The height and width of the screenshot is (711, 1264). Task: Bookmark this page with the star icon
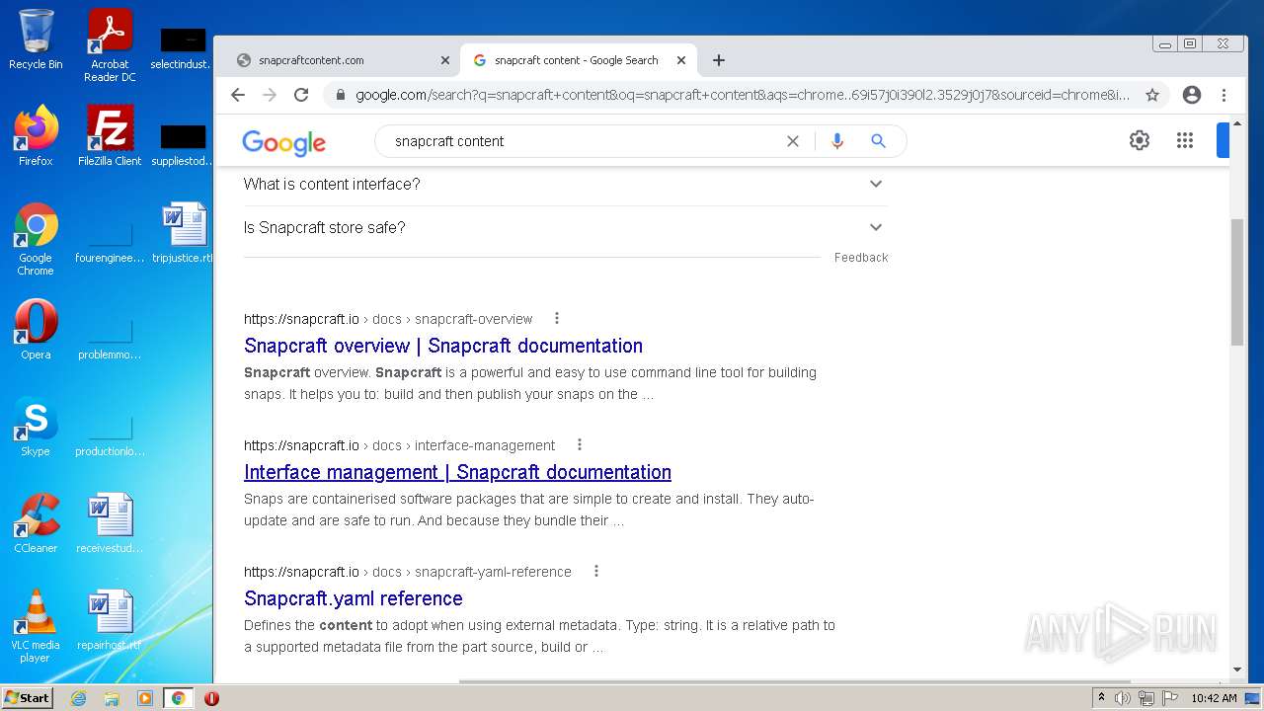tap(1152, 95)
